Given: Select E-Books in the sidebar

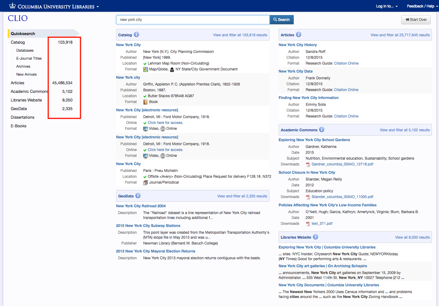Looking at the screenshot, I should (18, 126).
